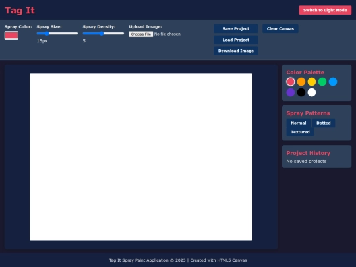
Task: Click the Spray Density value 5
Action: (84, 41)
